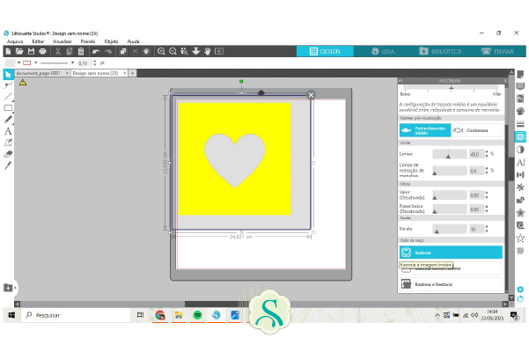This screenshot has width=529, height=352.
Task: Open the Painéis menu
Action: tap(88, 41)
